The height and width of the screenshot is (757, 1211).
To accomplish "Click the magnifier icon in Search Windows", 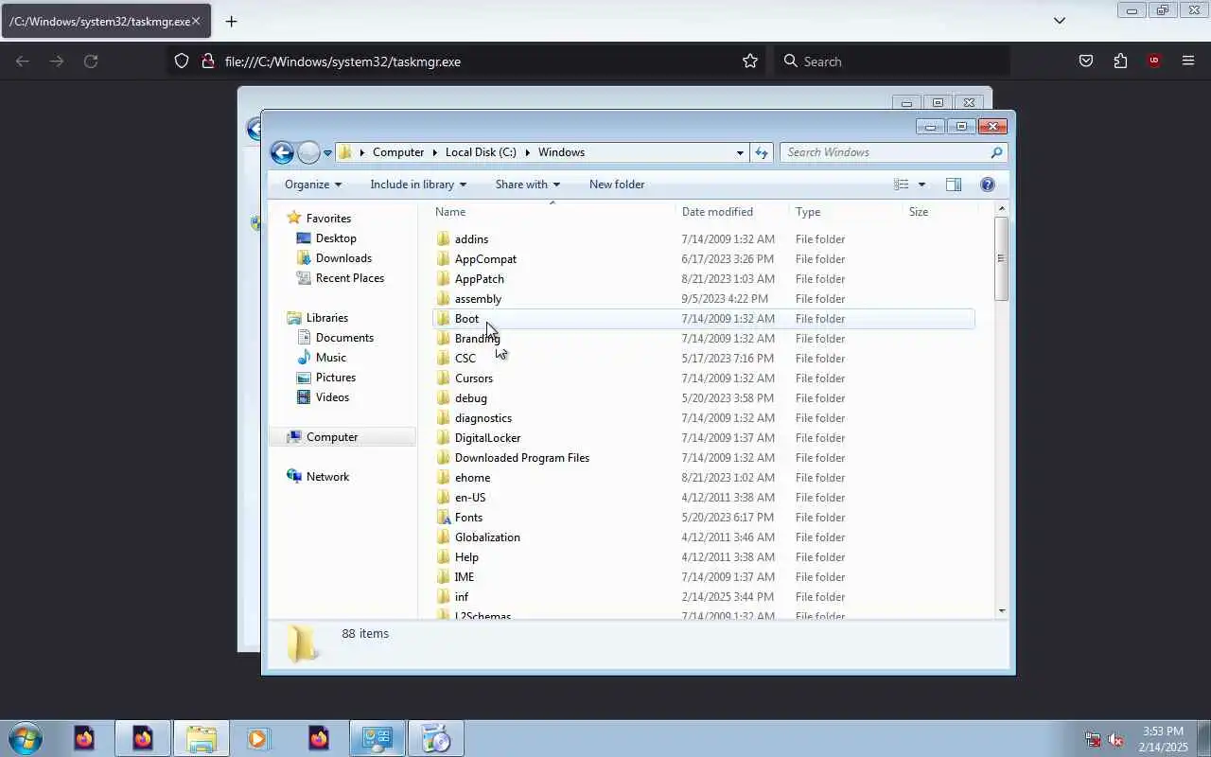I will click(x=996, y=152).
